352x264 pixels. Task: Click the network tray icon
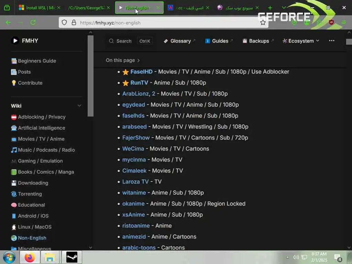pyautogui.click(x=304, y=257)
